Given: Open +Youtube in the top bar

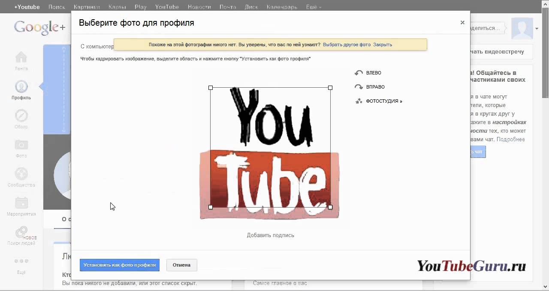Looking at the screenshot, I should 27,7.
